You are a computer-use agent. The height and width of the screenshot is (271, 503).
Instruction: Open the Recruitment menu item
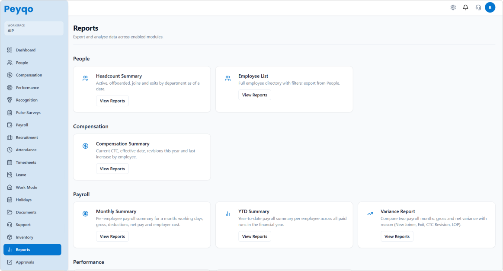(32, 137)
